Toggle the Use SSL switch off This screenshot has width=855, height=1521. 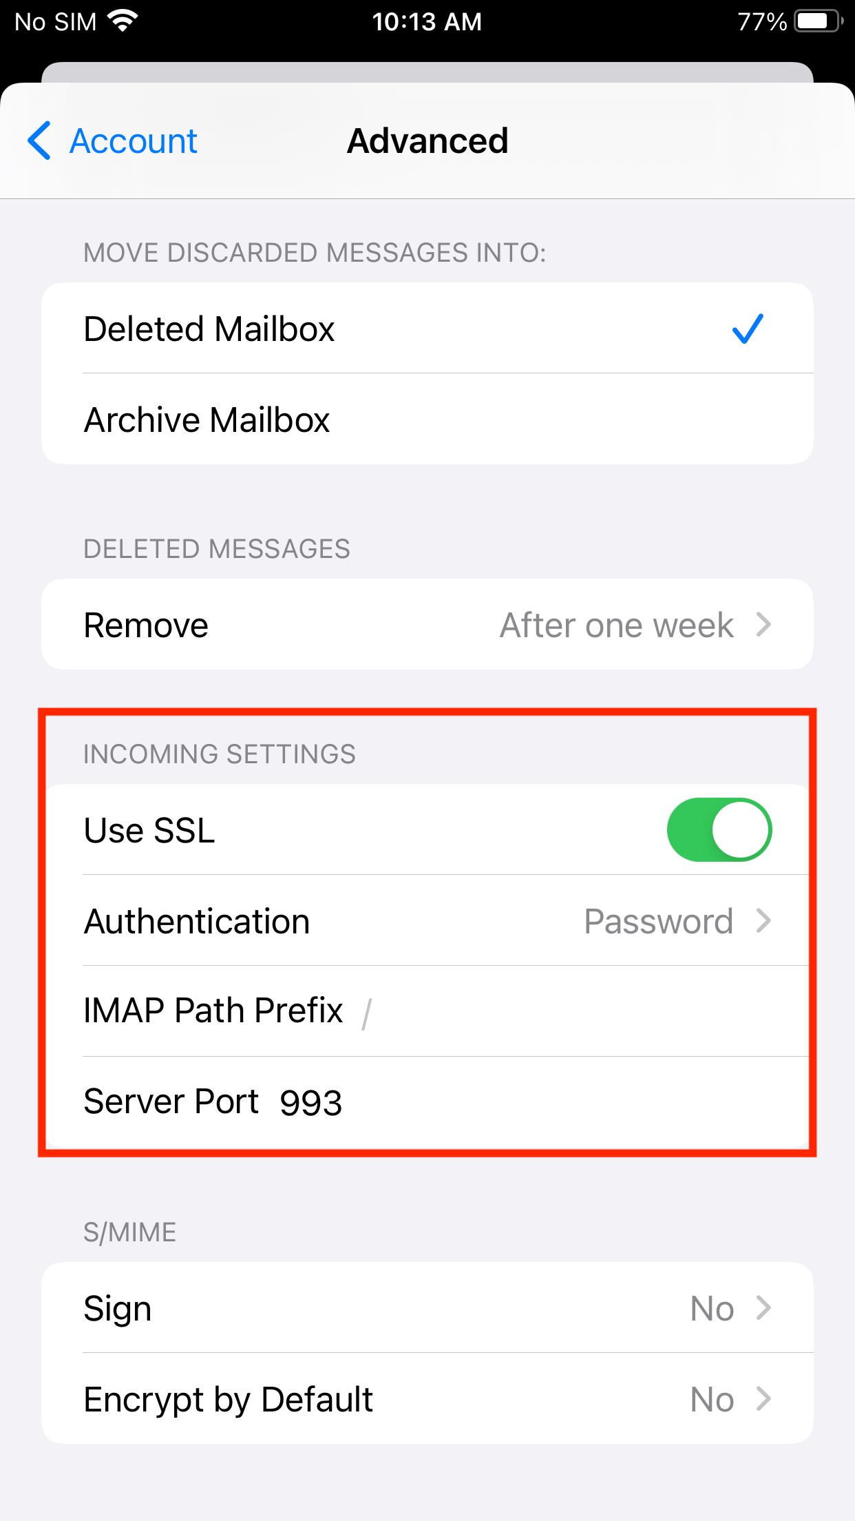coord(719,829)
